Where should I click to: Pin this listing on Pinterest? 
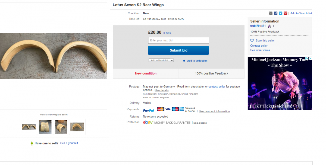[285, 13]
